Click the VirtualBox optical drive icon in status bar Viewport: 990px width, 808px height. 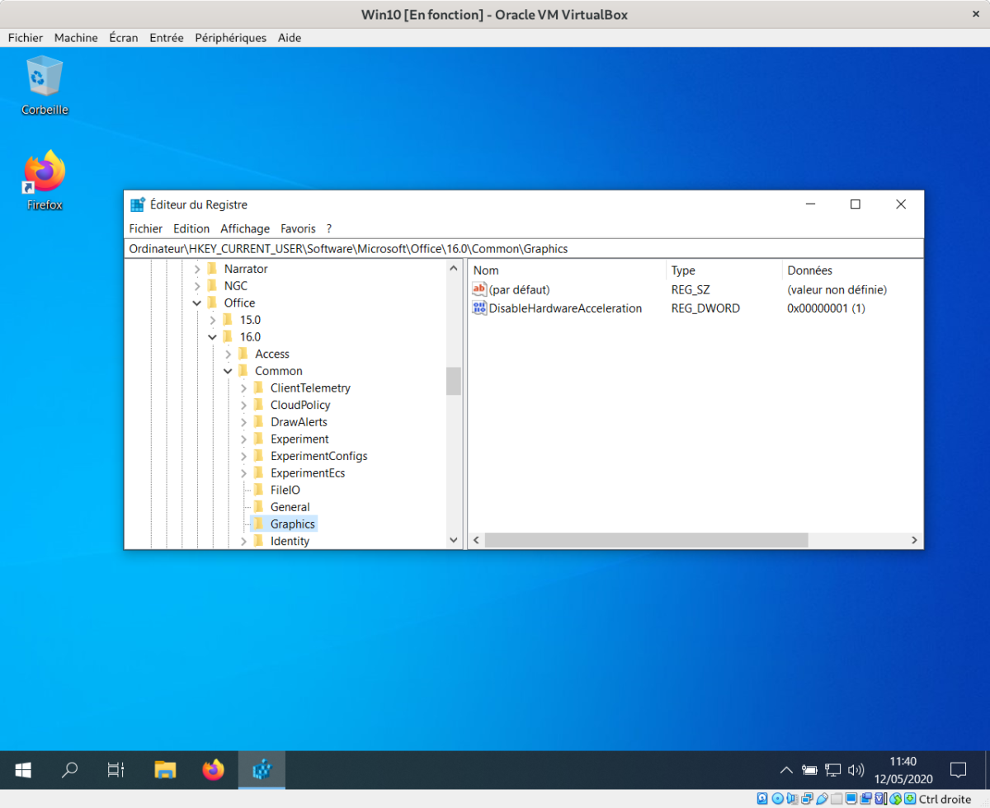coord(776,798)
